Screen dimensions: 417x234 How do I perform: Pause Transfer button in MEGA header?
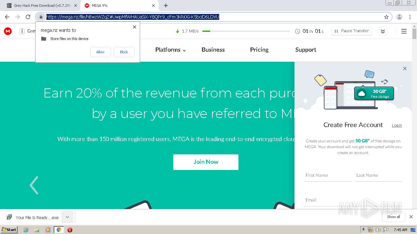coord(352,31)
